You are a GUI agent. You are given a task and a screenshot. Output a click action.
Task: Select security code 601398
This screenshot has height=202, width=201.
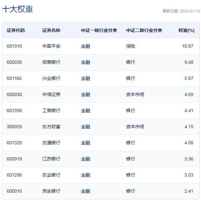pos(14,111)
